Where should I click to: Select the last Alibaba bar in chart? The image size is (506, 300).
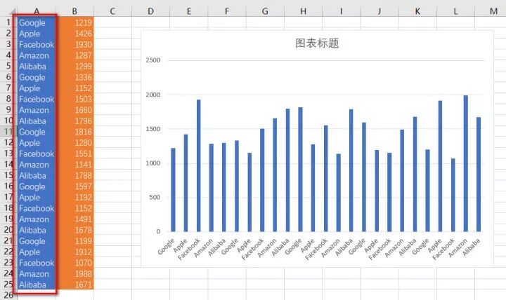(479, 175)
